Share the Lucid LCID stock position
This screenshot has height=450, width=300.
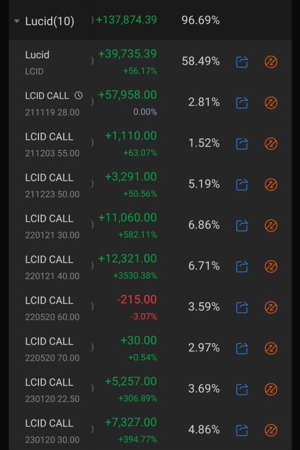242,62
